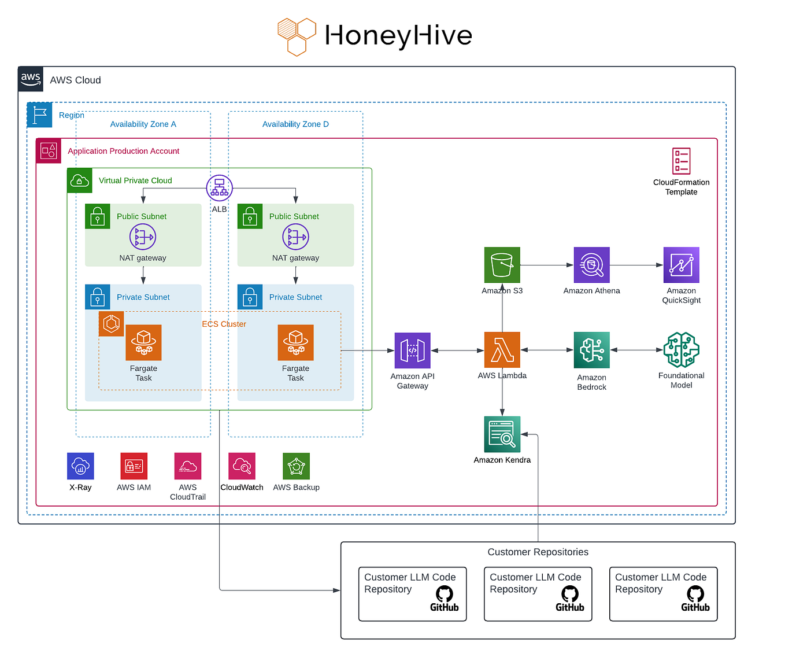Click the X-Ray service icon
The width and height of the screenshot is (785, 657).
pyautogui.click(x=80, y=466)
